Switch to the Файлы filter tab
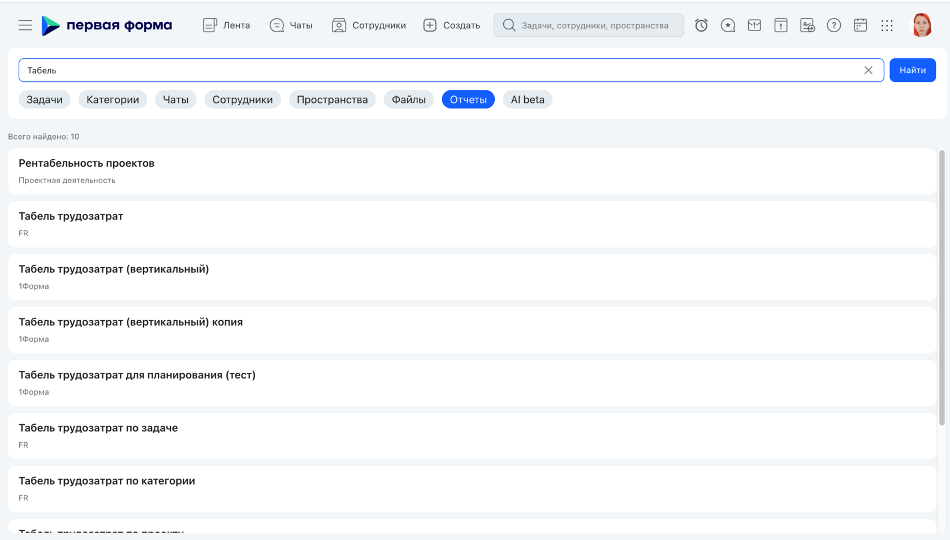950x540 pixels. [408, 99]
